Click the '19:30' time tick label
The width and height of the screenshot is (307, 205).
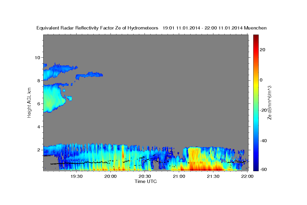click(76, 176)
